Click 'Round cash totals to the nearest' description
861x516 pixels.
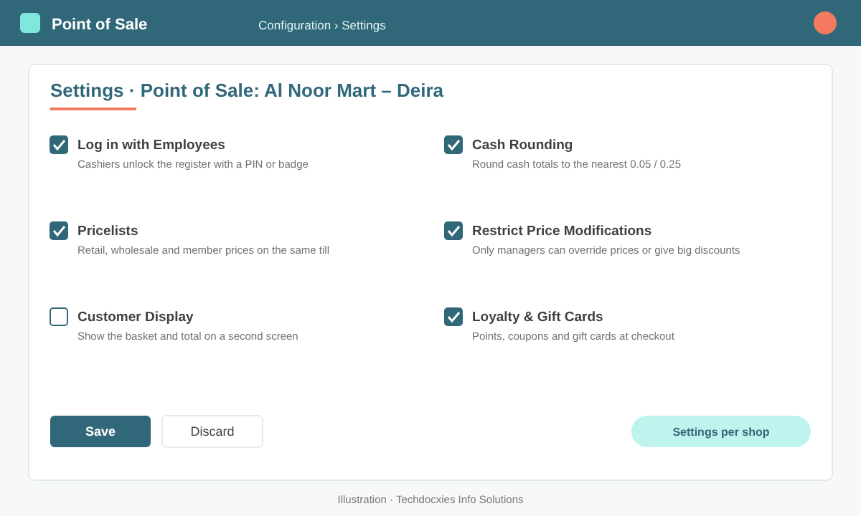(x=576, y=164)
